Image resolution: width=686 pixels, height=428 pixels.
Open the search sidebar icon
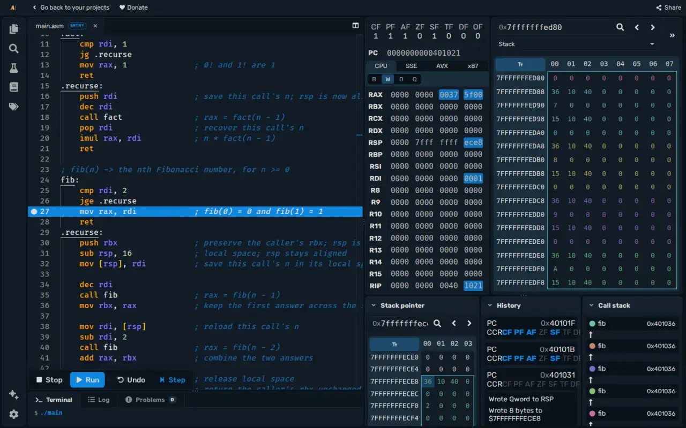(x=14, y=49)
